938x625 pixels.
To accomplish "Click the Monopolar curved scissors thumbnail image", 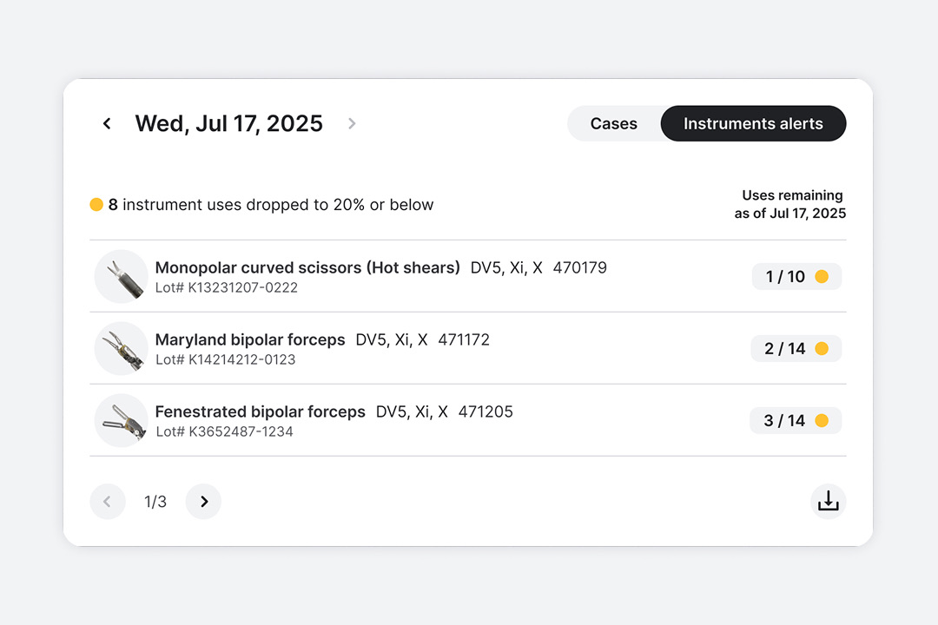I will point(121,276).
